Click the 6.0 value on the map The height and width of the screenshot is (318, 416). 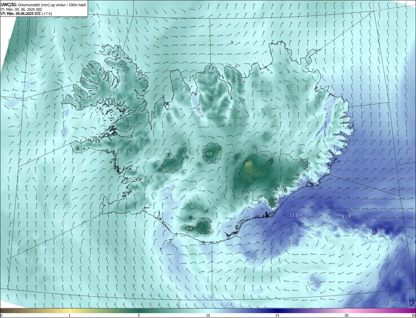[240, 82]
